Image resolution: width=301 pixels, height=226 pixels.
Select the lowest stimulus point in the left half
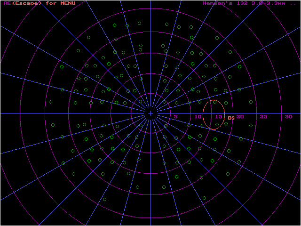tap(104, 200)
